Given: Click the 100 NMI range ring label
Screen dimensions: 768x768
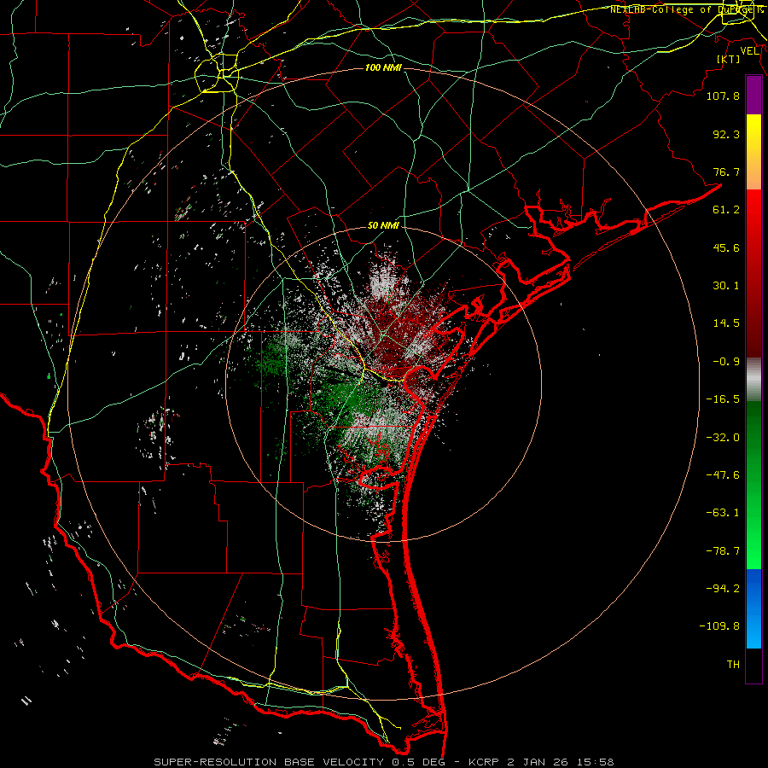Looking at the screenshot, I should click(x=383, y=67).
